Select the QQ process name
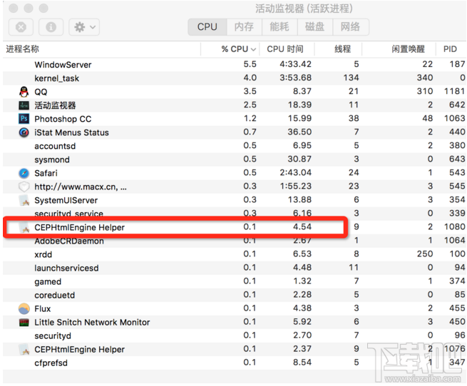The width and height of the screenshot is (467, 386). coord(41,92)
